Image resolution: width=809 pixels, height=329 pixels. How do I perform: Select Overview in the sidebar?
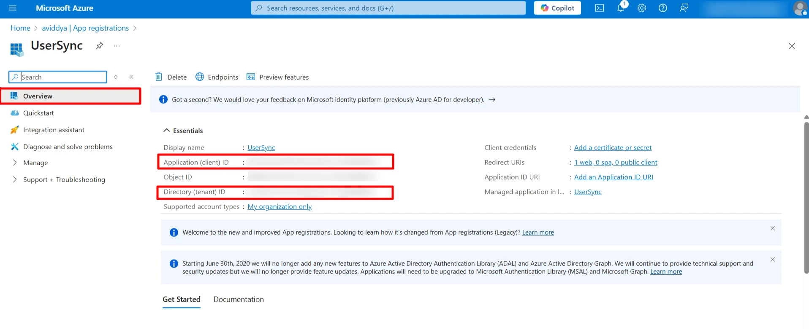pos(71,96)
